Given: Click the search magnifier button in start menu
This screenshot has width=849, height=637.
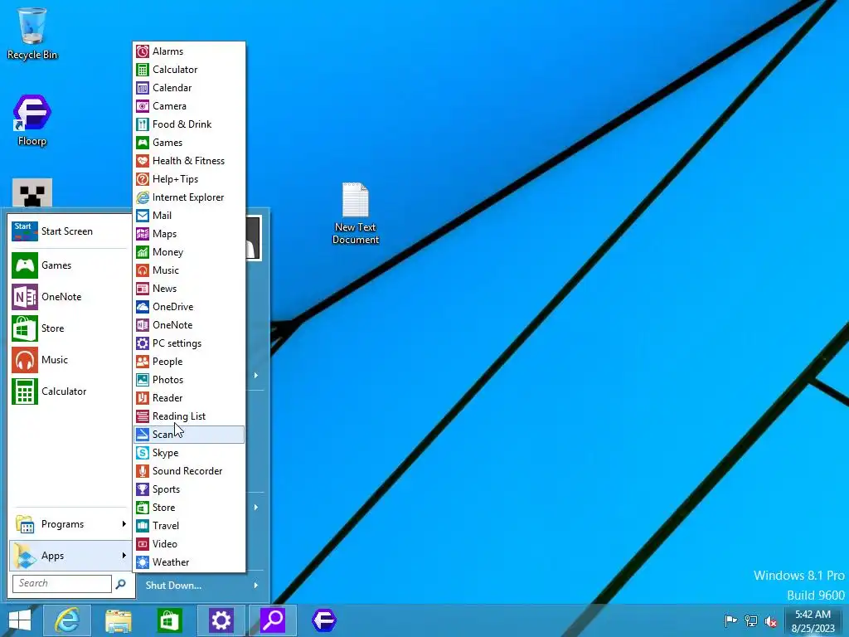Looking at the screenshot, I should (x=121, y=583).
